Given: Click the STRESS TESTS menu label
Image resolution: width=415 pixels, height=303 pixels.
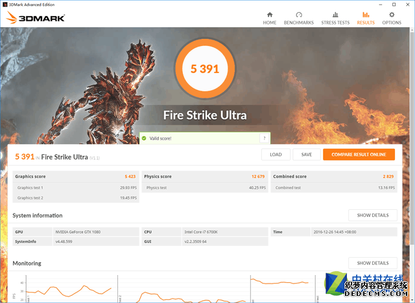Looking at the screenshot, I should tap(335, 23).
